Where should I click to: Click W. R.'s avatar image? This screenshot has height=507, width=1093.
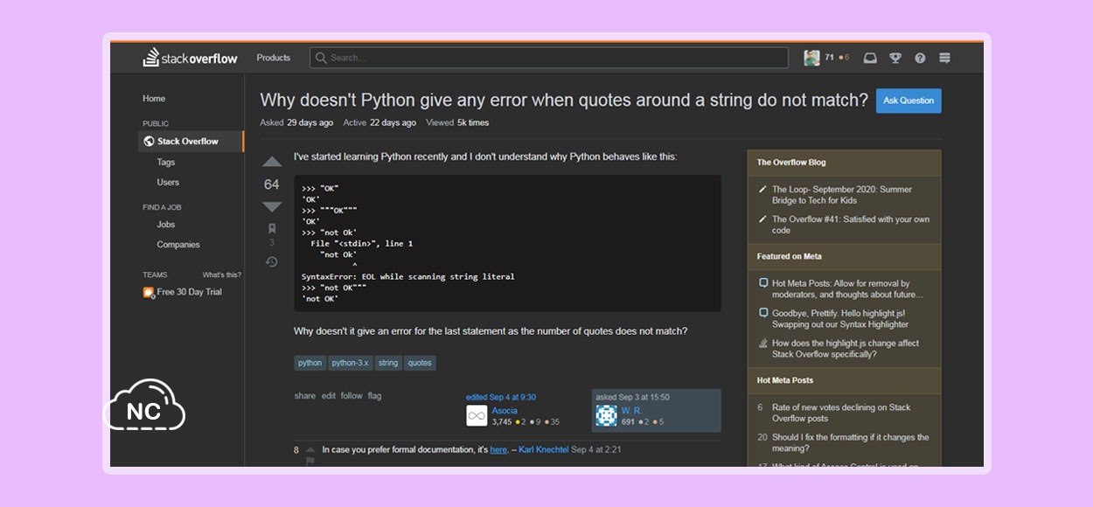coord(606,416)
